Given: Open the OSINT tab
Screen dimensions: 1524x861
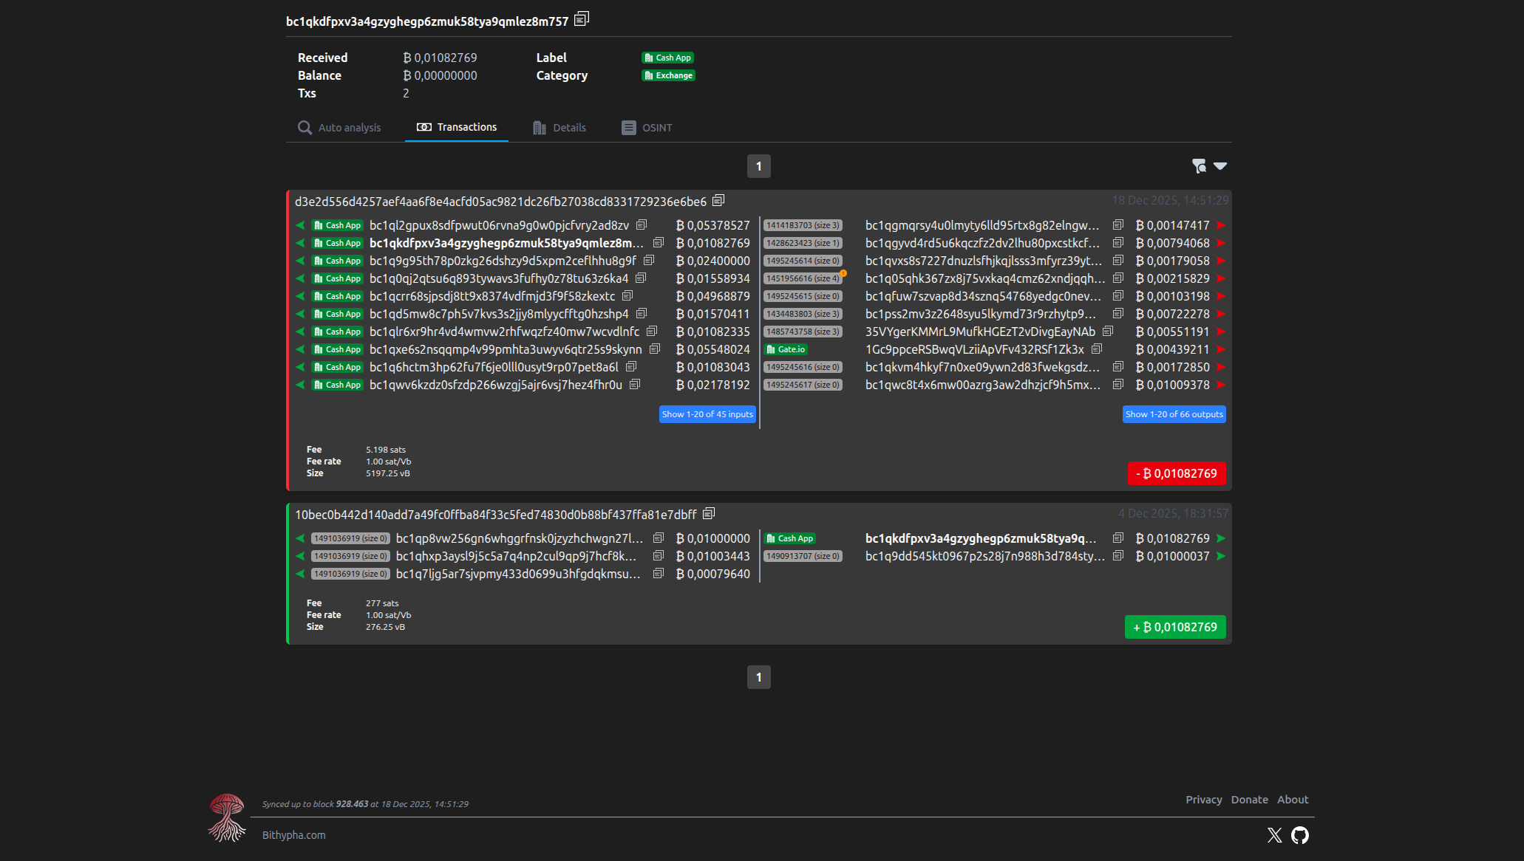Looking at the screenshot, I should 647,128.
